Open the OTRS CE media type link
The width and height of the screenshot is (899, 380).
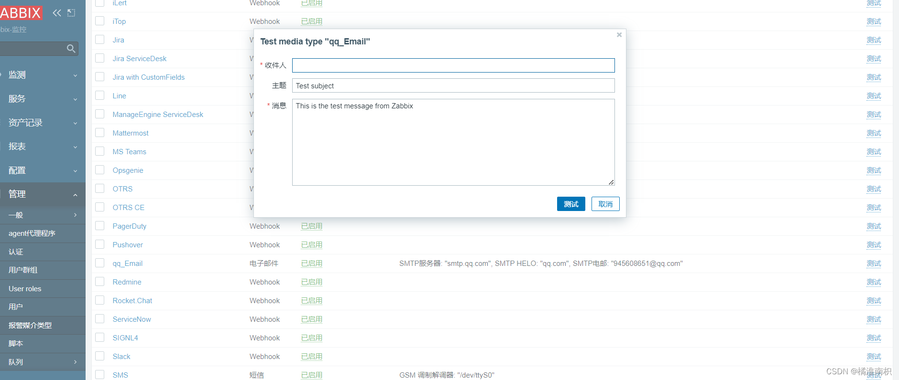point(129,208)
